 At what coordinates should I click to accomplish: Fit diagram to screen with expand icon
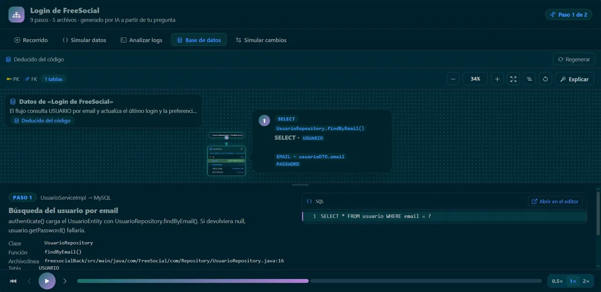point(513,79)
